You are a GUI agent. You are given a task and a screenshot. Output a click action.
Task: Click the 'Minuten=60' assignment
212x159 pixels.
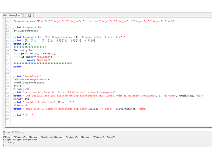pos(21,89)
